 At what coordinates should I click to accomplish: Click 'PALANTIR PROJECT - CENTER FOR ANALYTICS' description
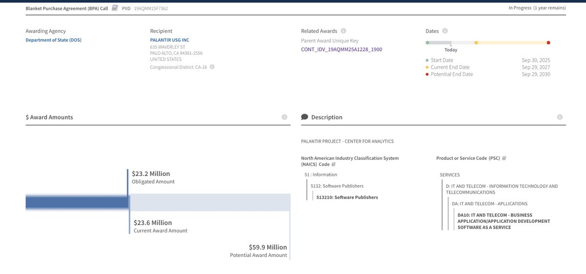coord(347,141)
